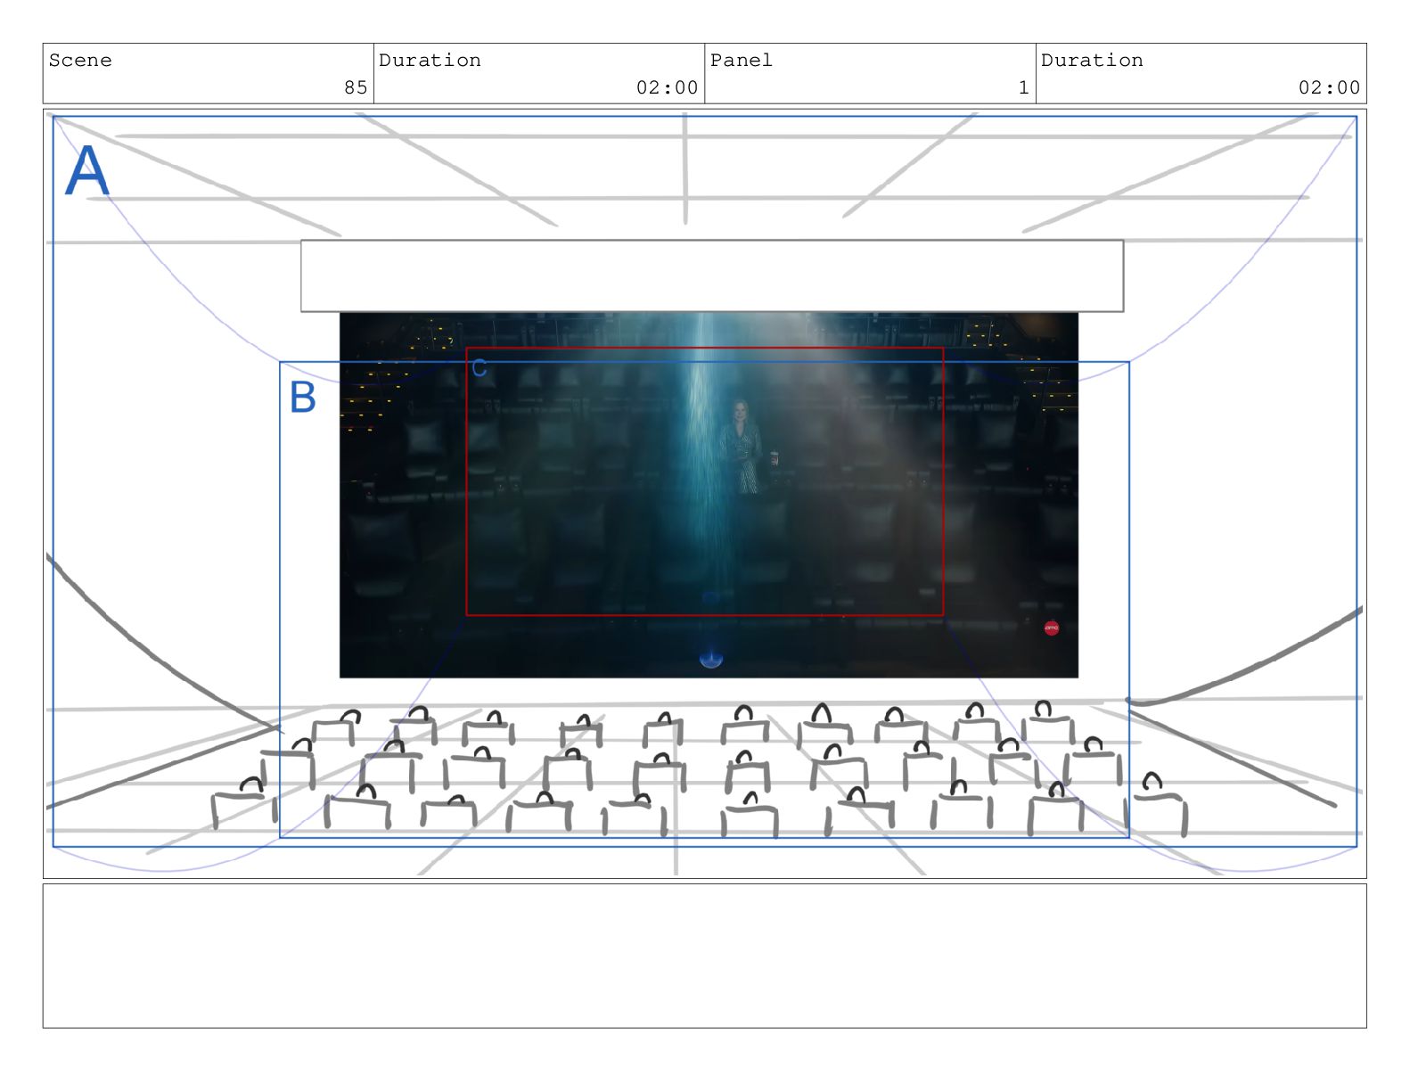Click the panel Duration value beside Panel
This screenshot has height=1092, width=1410.
click(1329, 87)
